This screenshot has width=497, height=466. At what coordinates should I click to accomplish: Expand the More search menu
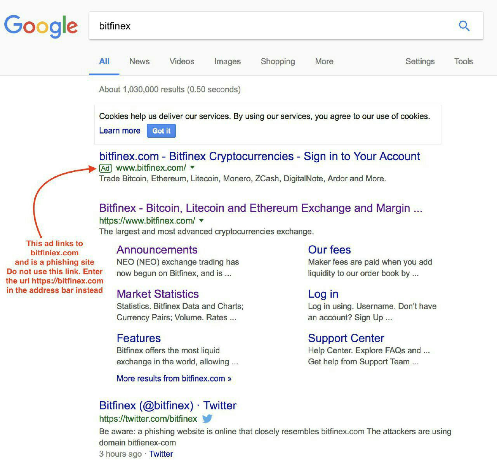324,61
